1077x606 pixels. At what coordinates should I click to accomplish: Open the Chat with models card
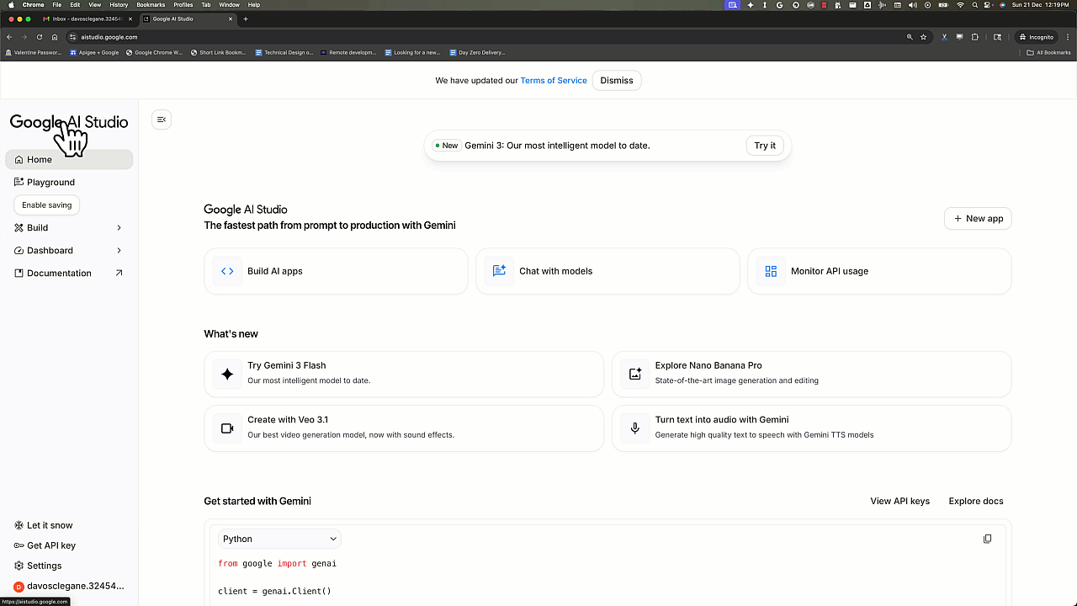click(x=607, y=271)
